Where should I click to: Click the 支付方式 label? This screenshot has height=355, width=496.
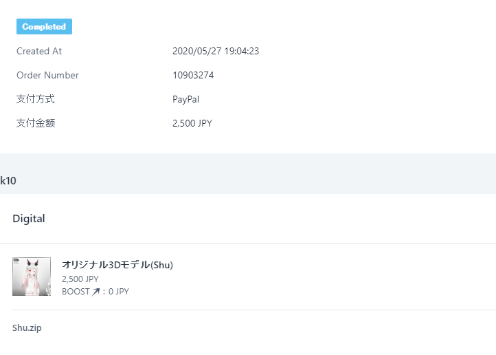point(36,100)
